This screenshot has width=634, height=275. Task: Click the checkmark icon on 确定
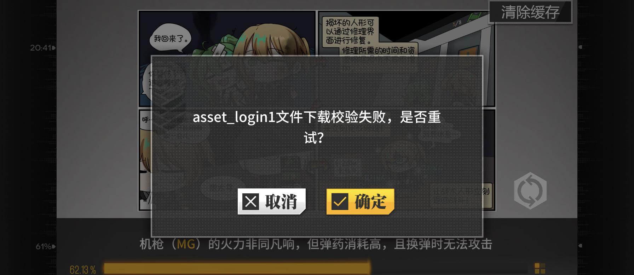point(340,202)
